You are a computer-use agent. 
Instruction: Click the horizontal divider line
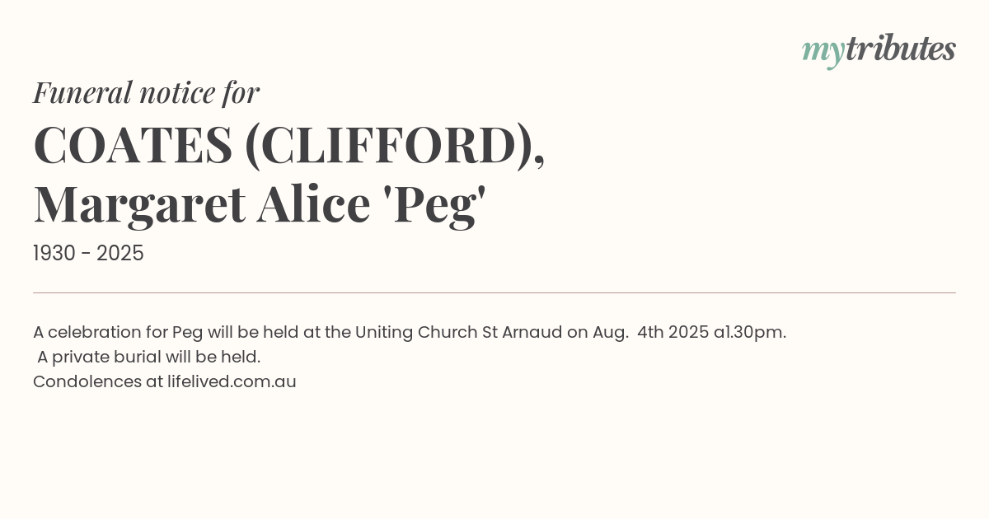click(x=494, y=292)
